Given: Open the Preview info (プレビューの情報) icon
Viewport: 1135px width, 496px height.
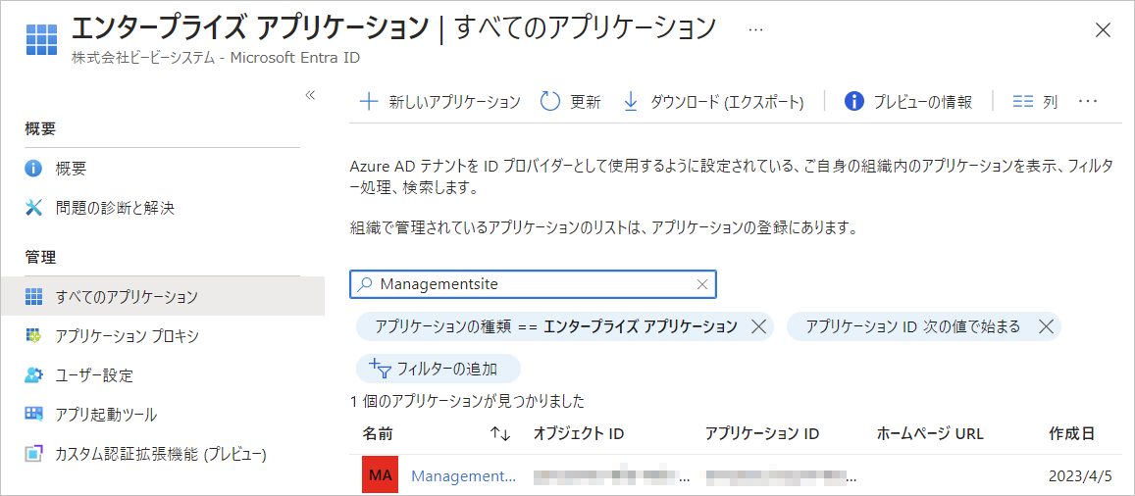Looking at the screenshot, I should 853,102.
